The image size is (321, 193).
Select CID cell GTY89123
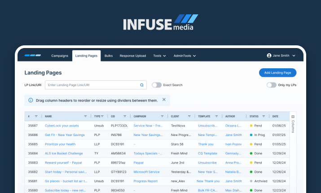pos(119,172)
